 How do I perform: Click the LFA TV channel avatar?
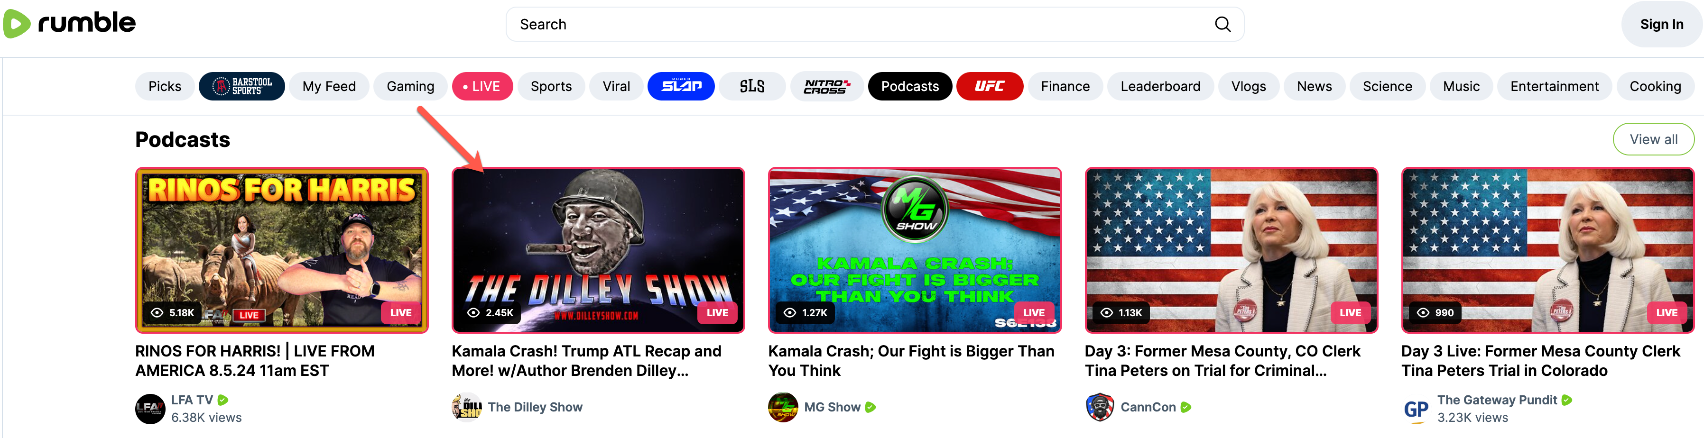pos(150,408)
